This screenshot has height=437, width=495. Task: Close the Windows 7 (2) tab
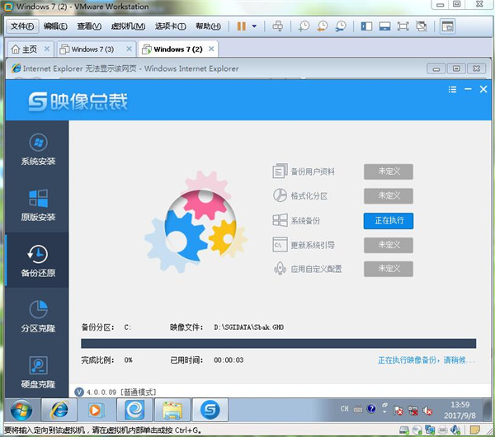[211, 49]
